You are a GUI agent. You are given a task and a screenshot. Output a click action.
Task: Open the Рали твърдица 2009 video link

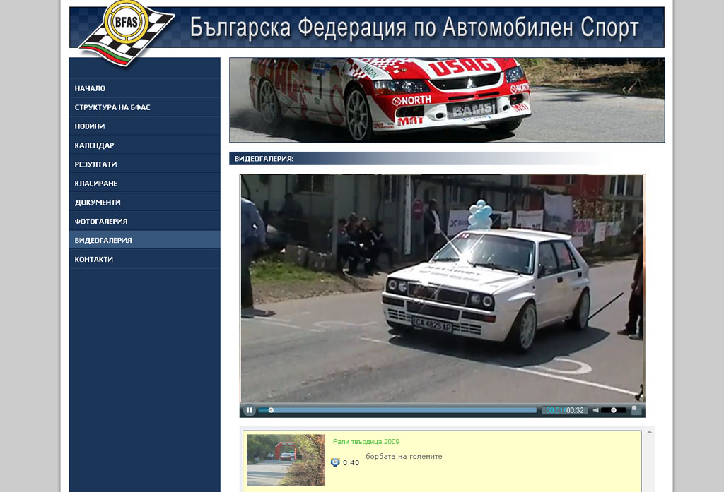point(366,442)
